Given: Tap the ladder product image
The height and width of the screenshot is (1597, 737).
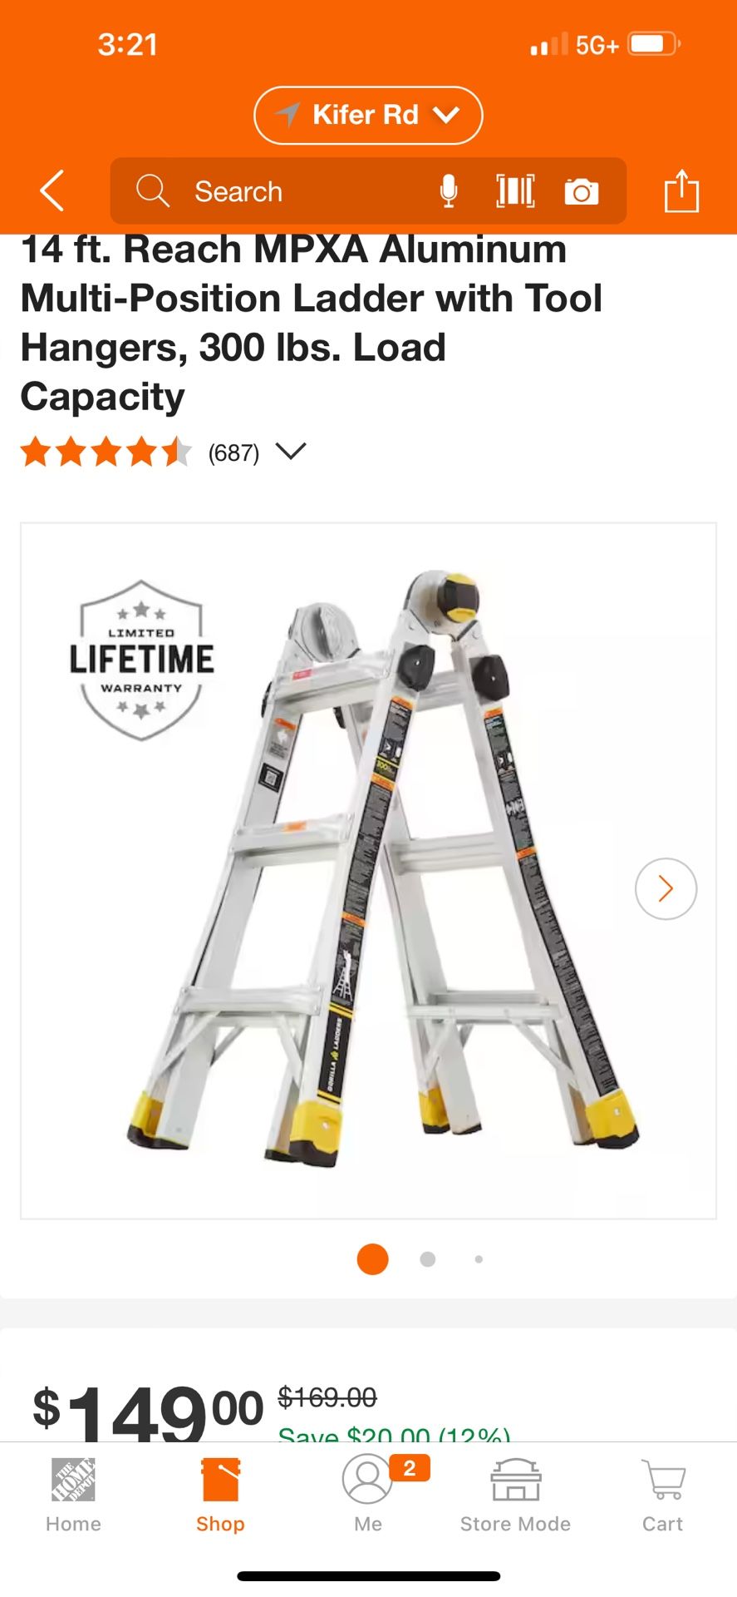Looking at the screenshot, I should click(x=368, y=871).
